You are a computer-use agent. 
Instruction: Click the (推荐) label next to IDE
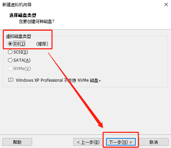tap(42, 44)
